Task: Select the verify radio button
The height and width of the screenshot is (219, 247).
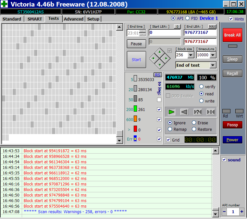Action: click(202, 87)
